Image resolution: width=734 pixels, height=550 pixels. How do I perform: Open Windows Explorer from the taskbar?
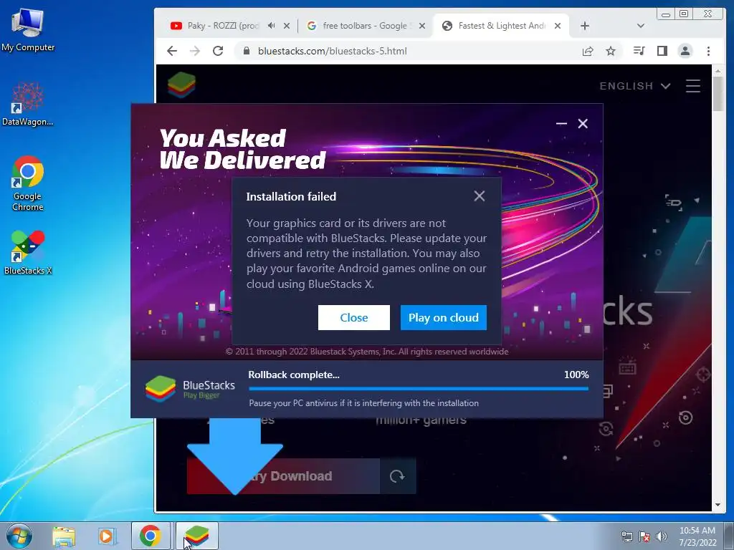click(x=64, y=536)
